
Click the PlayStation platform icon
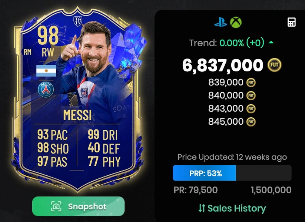[221, 23]
